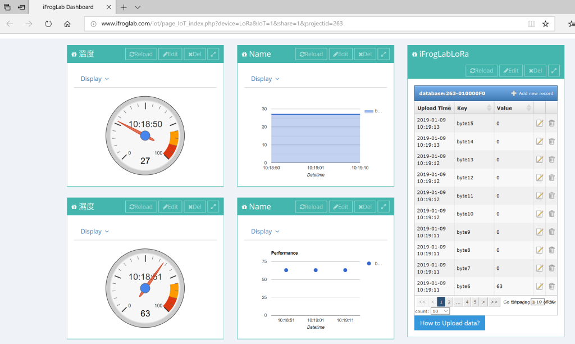The width and height of the screenshot is (575, 344).
Task: Click Edit on the iFrogLabLoRa panel
Action: click(511, 70)
